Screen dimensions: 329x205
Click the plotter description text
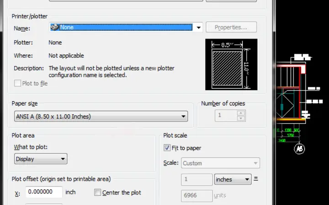[x=111, y=72]
